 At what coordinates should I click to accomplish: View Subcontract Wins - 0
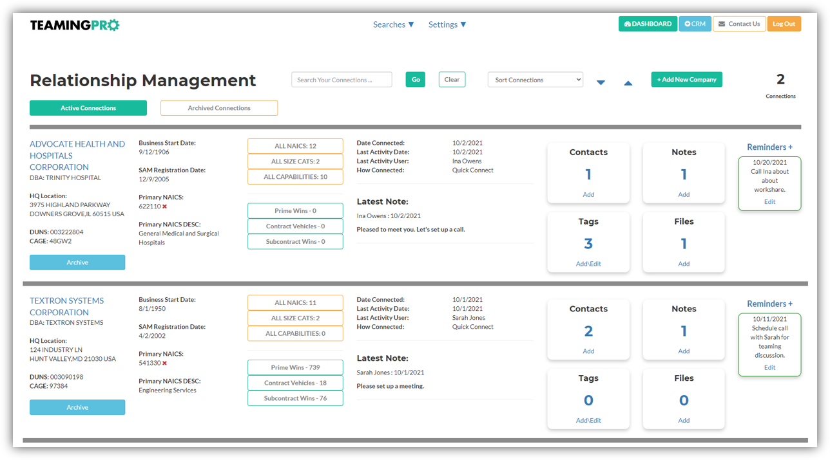click(x=295, y=242)
